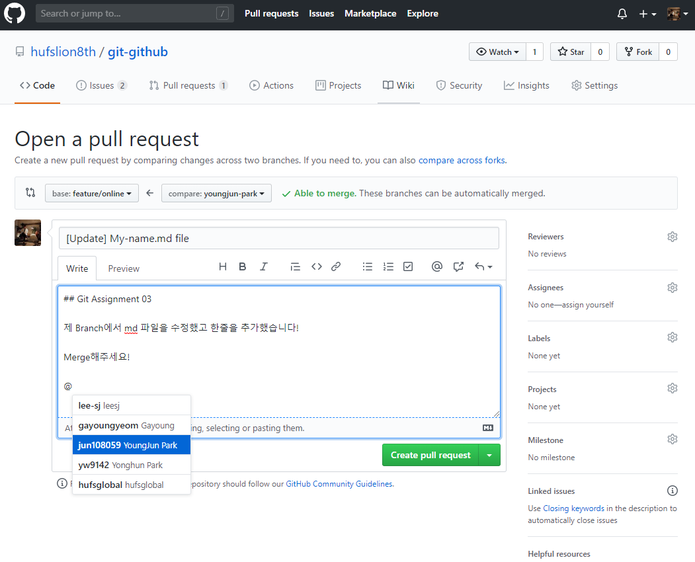
Task: Open the compare: youngjun-park branch dropdown
Action: click(x=216, y=193)
